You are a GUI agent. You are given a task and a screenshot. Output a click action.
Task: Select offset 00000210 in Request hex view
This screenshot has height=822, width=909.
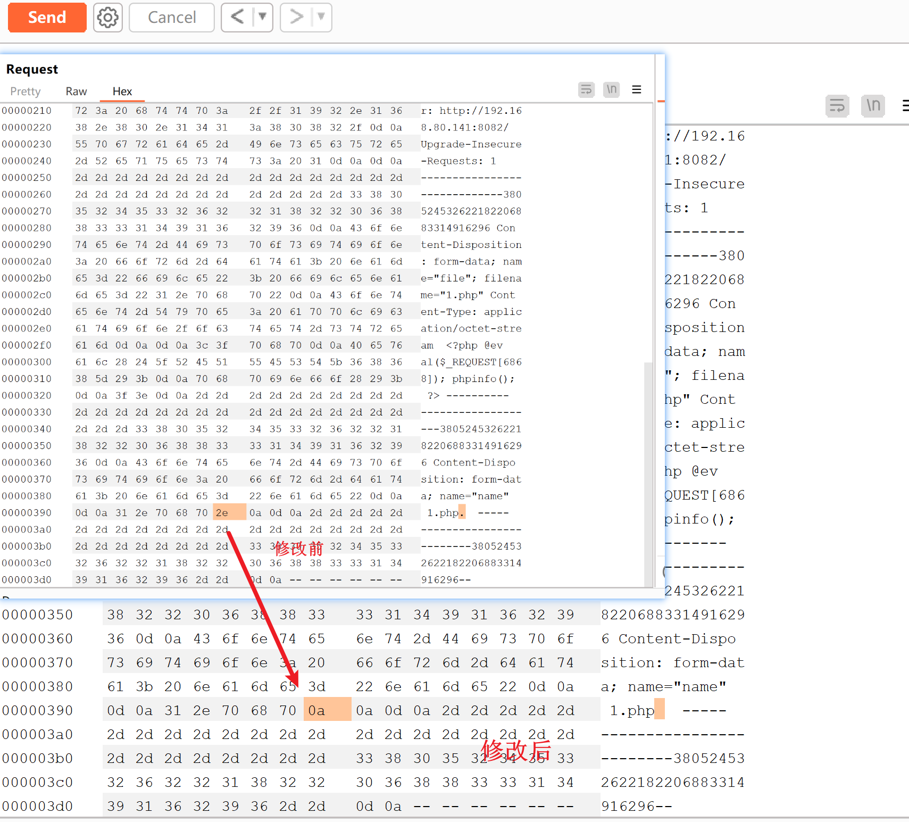pos(27,111)
